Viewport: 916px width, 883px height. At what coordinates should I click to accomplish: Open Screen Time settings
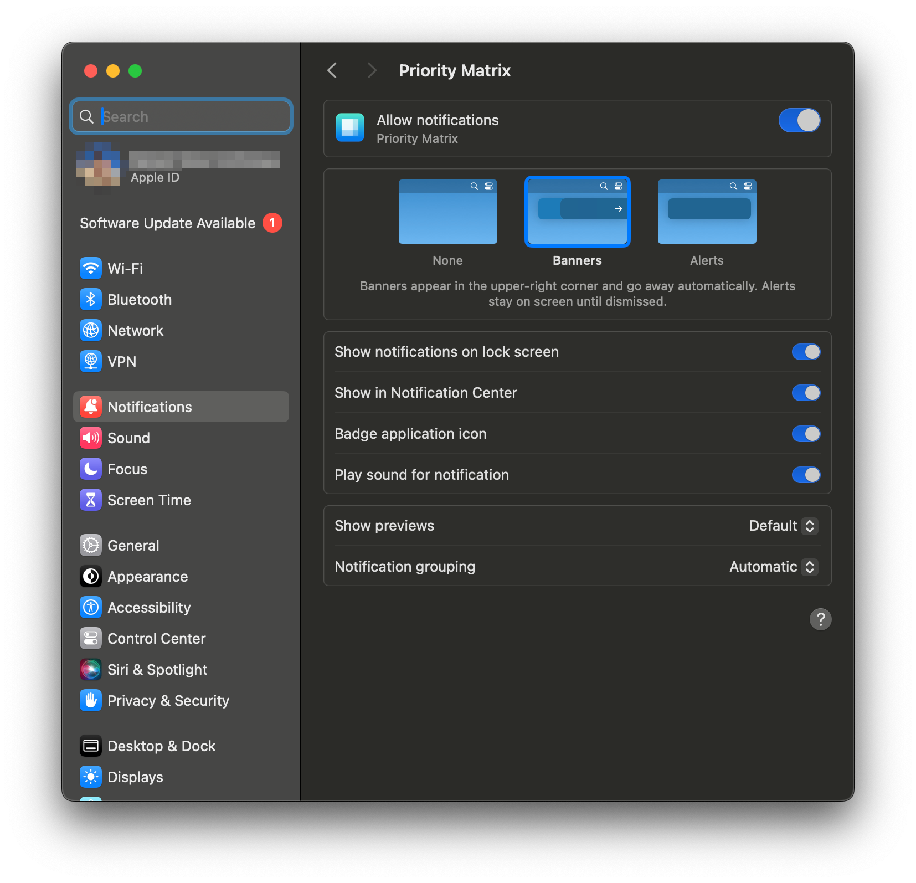pyautogui.click(x=149, y=500)
